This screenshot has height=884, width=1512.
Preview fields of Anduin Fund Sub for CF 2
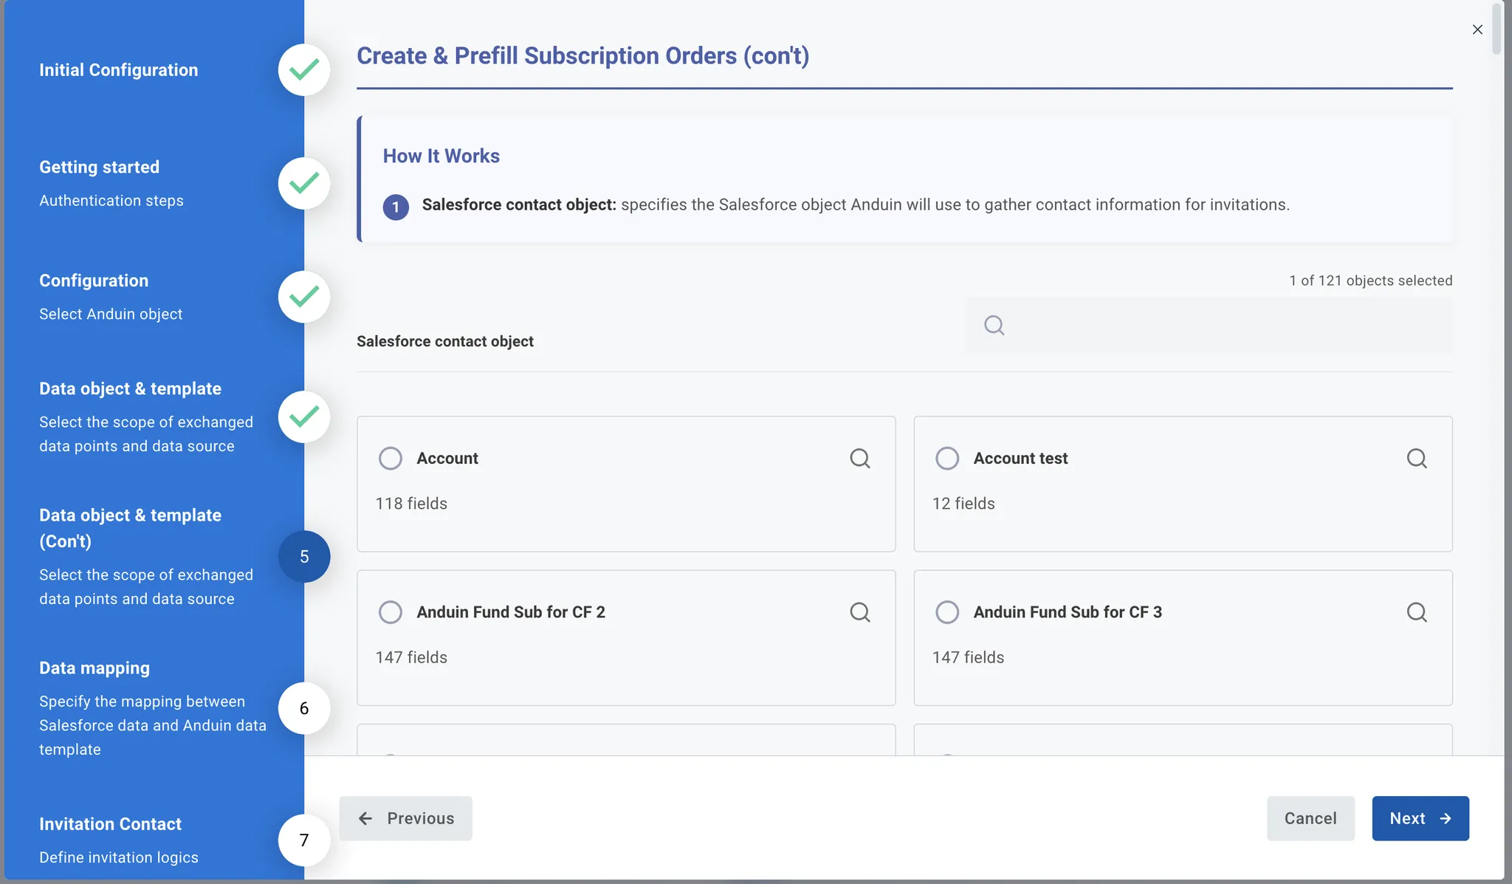pyautogui.click(x=860, y=612)
